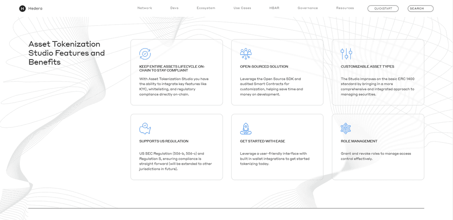Click the role management network cube icon
Image resolution: width=453 pixels, height=220 pixels.
coord(346,128)
